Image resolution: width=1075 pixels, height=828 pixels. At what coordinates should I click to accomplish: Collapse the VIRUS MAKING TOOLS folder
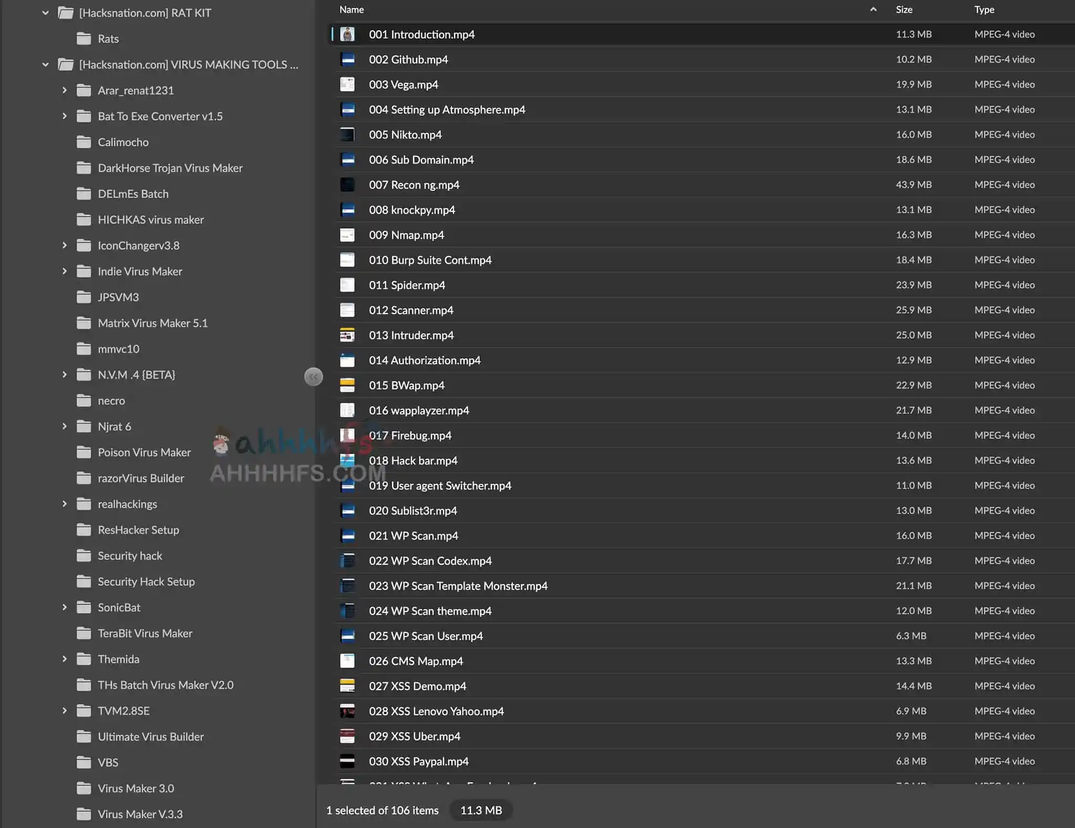46,64
